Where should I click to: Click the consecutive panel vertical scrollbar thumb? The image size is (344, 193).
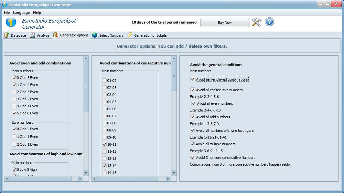coord(174,76)
